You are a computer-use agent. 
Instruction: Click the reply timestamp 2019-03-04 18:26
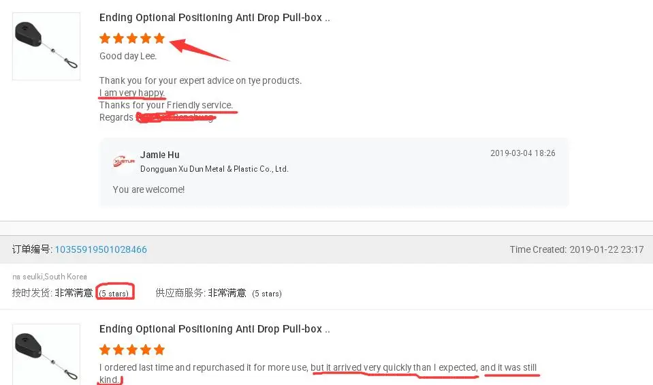[522, 153]
